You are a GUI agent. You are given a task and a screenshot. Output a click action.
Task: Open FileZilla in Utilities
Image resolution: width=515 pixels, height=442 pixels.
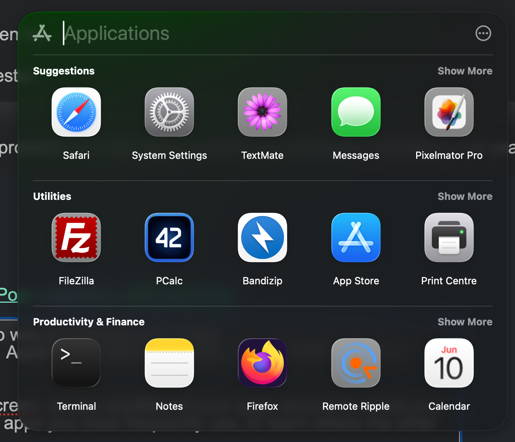point(76,237)
